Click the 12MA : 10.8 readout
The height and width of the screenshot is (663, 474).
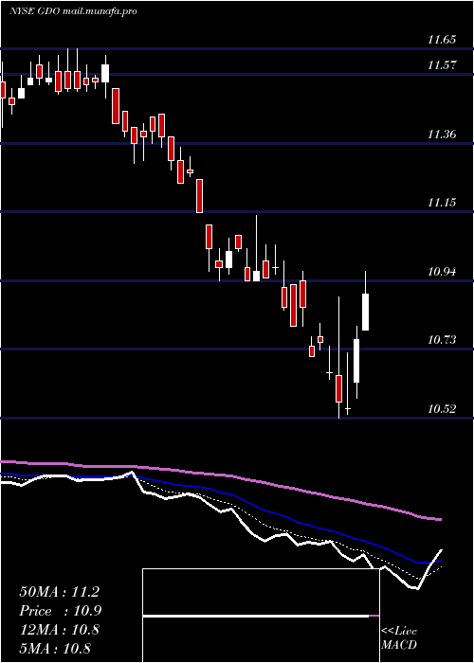point(59,630)
